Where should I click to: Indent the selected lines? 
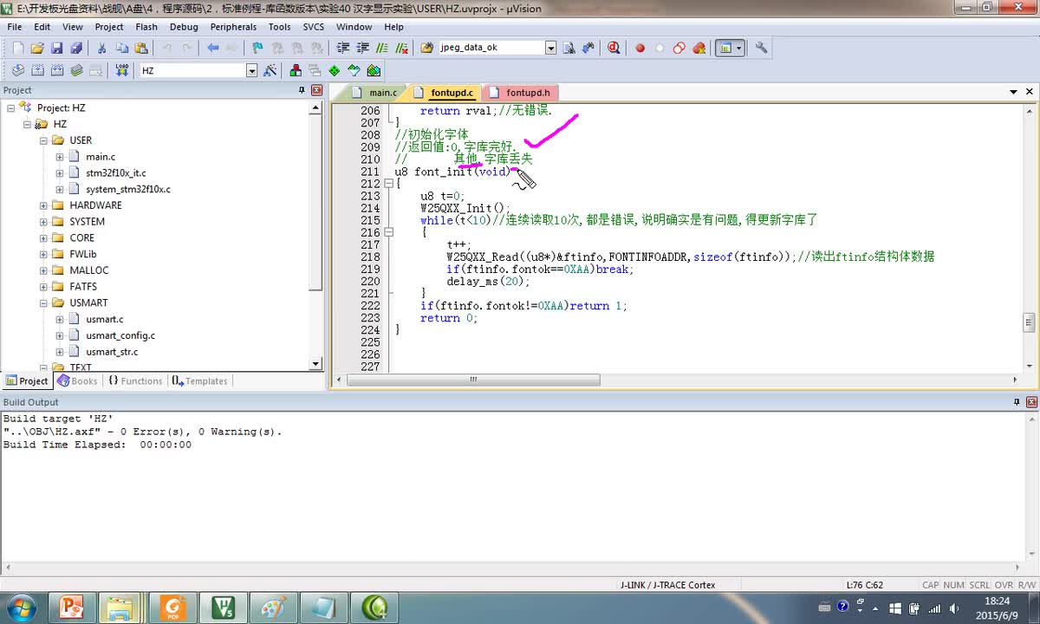[342, 49]
